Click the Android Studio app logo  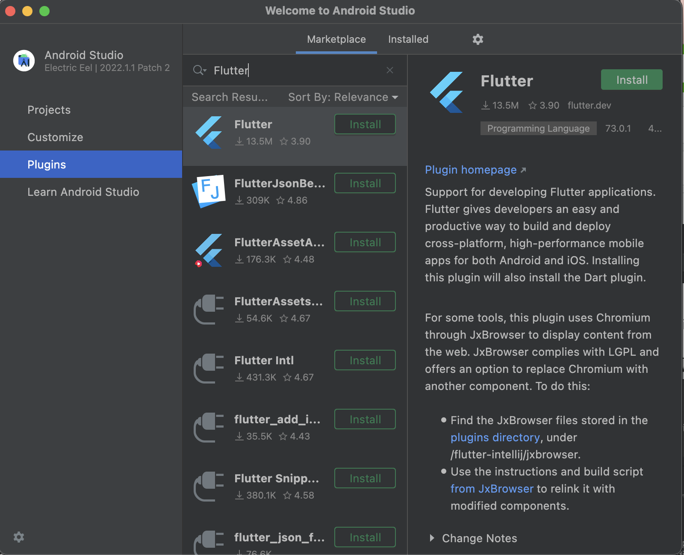(24, 61)
